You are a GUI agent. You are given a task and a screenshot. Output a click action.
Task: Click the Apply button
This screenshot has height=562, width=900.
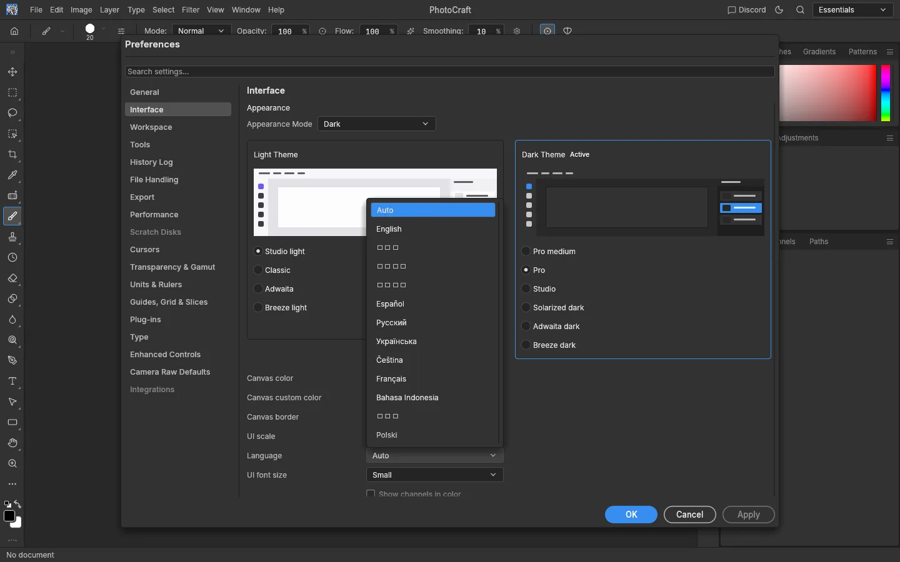(x=749, y=515)
